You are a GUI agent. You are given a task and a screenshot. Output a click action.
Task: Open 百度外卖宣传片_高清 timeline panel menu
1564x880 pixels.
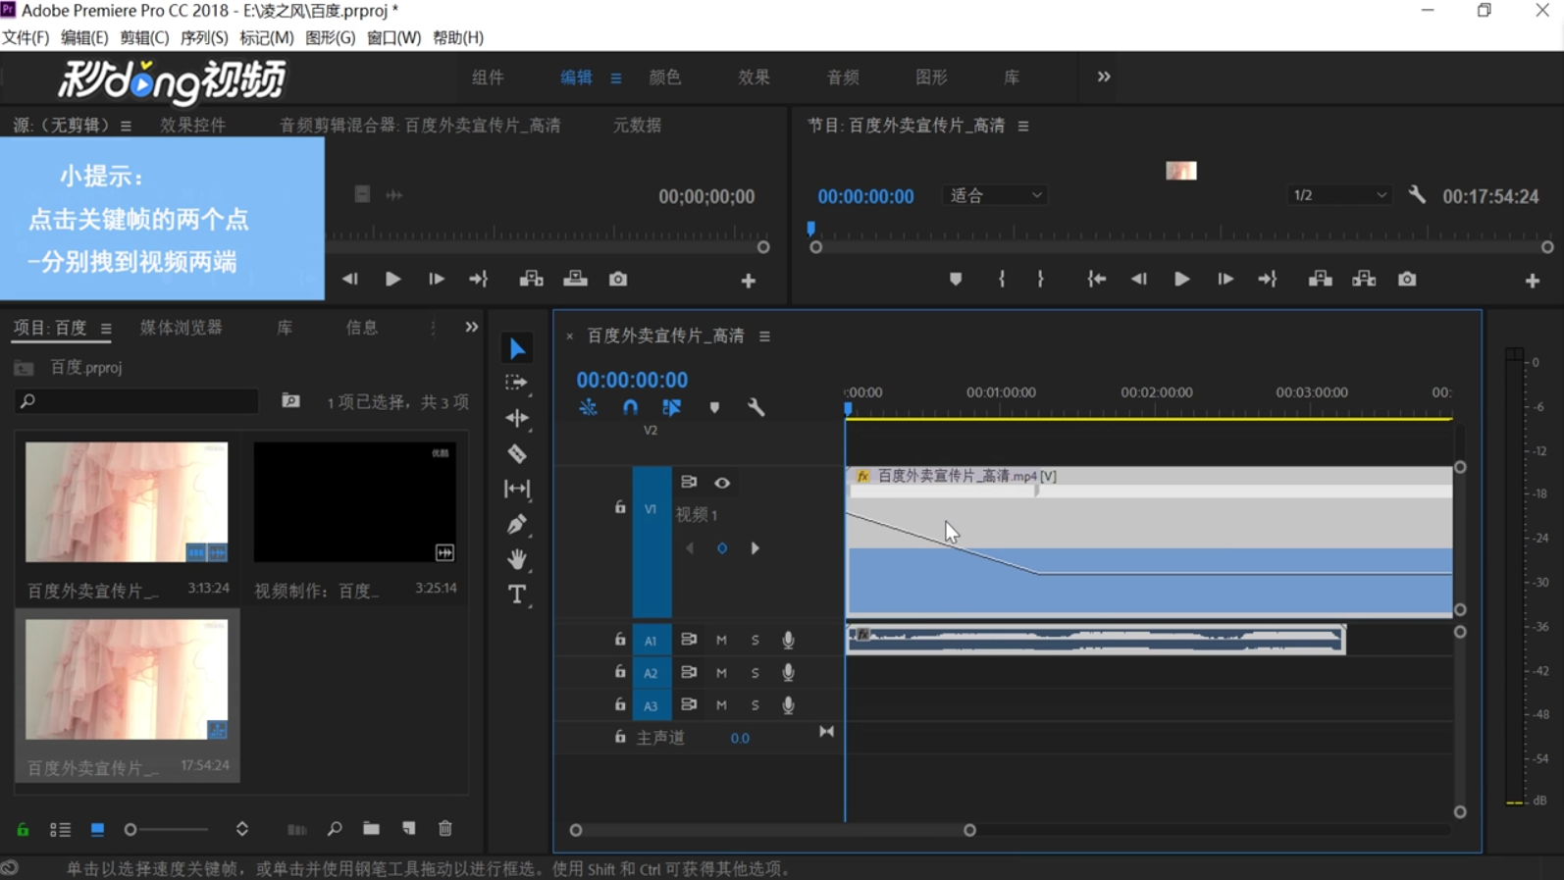pos(764,336)
